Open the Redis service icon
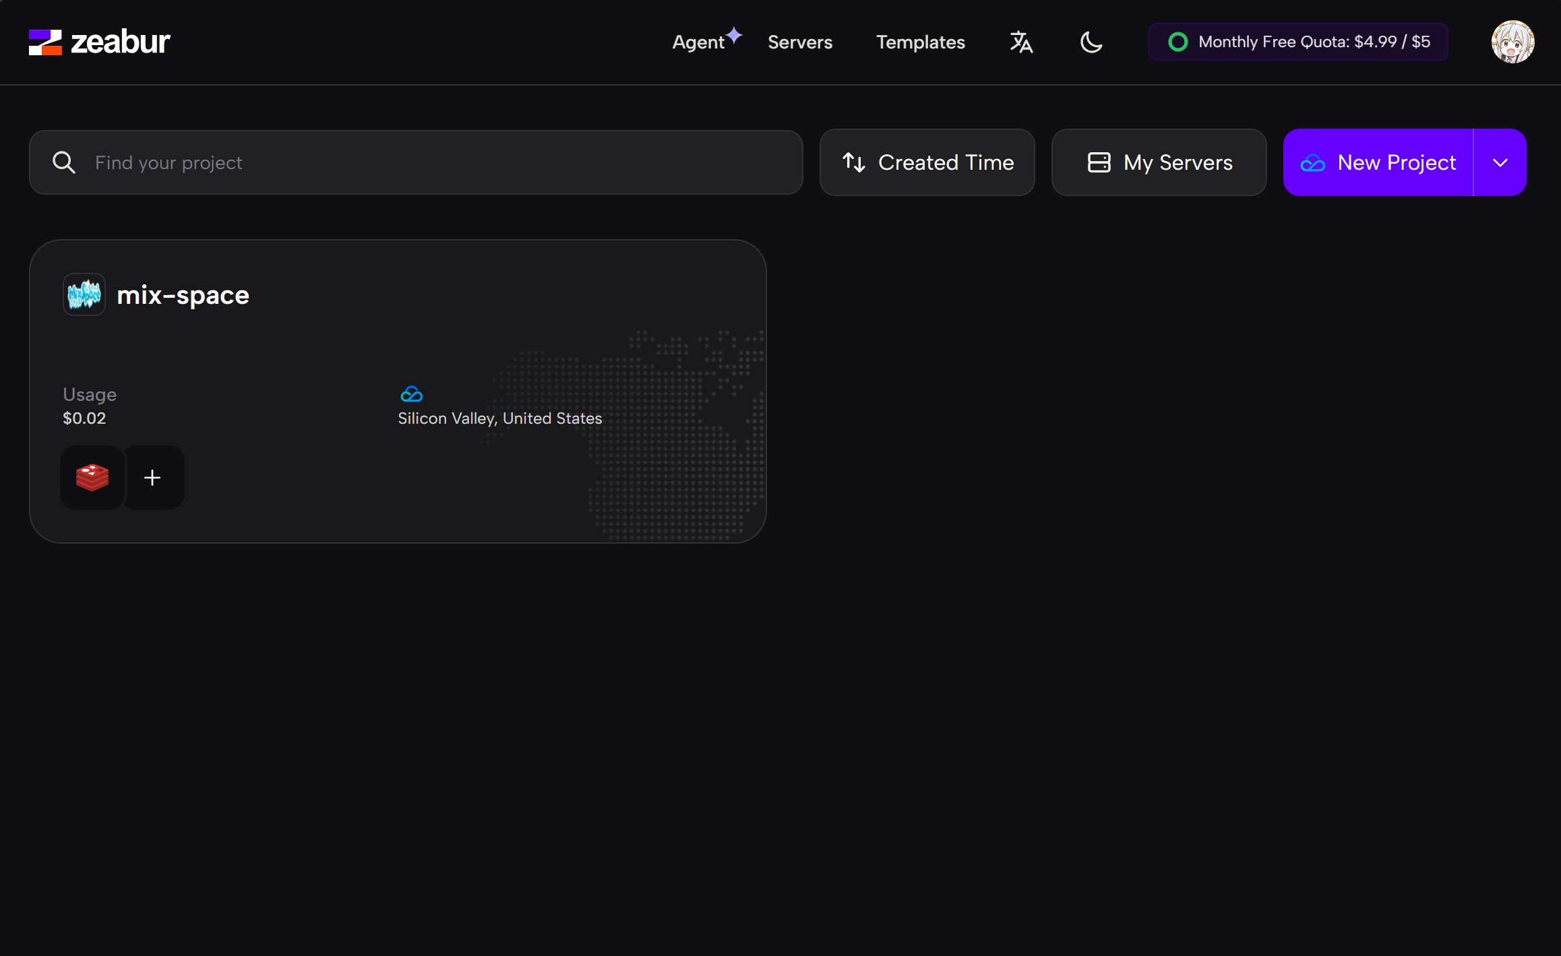The width and height of the screenshot is (1561, 956). 92,478
